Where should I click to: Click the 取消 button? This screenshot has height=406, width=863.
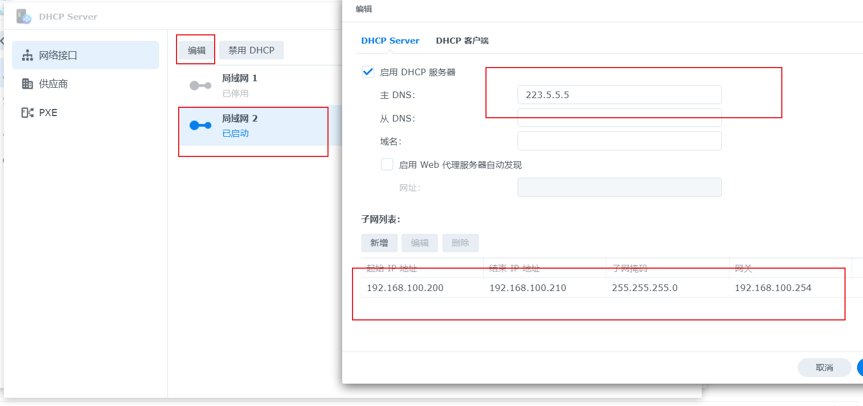824,367
